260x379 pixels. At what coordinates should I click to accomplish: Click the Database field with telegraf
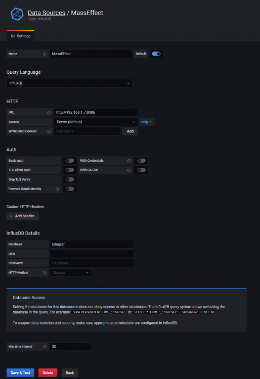tap(92, 244)
